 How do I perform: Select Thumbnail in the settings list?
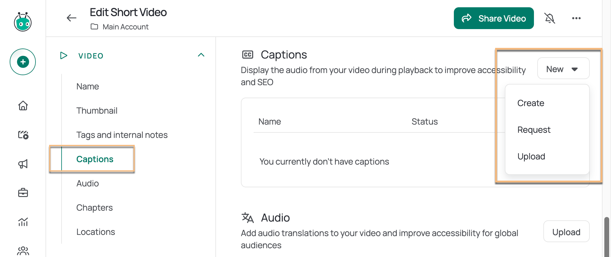pos(97,111)
